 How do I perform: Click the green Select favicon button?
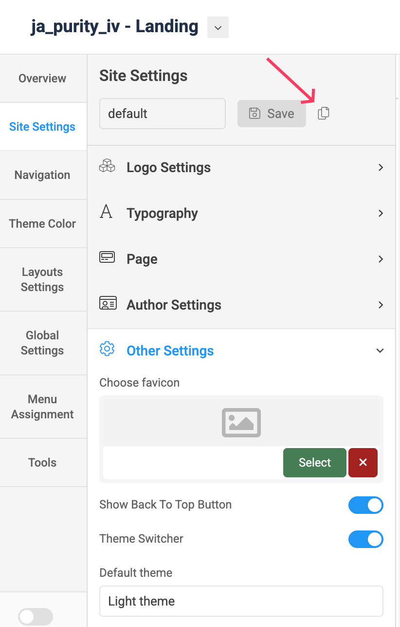(x=315, y=463)
